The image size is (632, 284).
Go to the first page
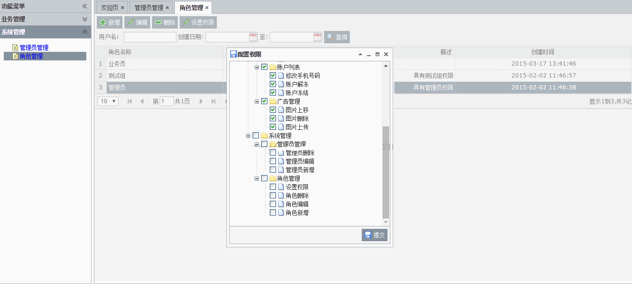tap(130, 101)
